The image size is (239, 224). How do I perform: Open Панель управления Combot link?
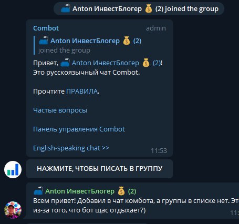(79, 129)
